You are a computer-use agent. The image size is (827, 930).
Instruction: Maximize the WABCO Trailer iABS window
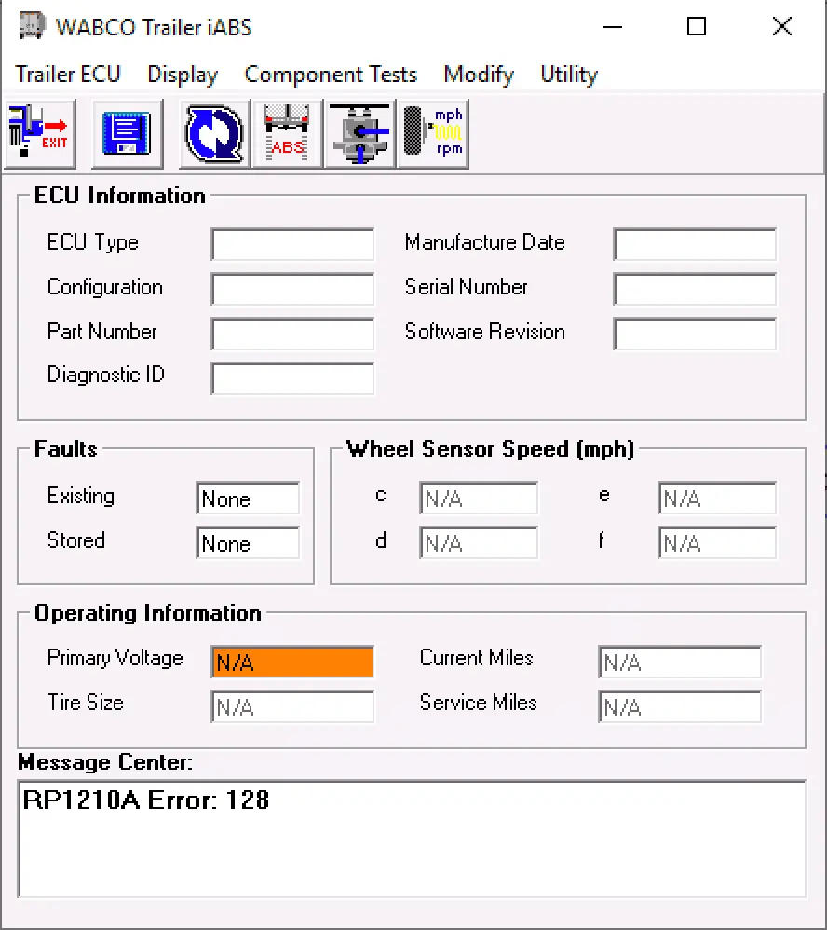[x=697, y=27]
